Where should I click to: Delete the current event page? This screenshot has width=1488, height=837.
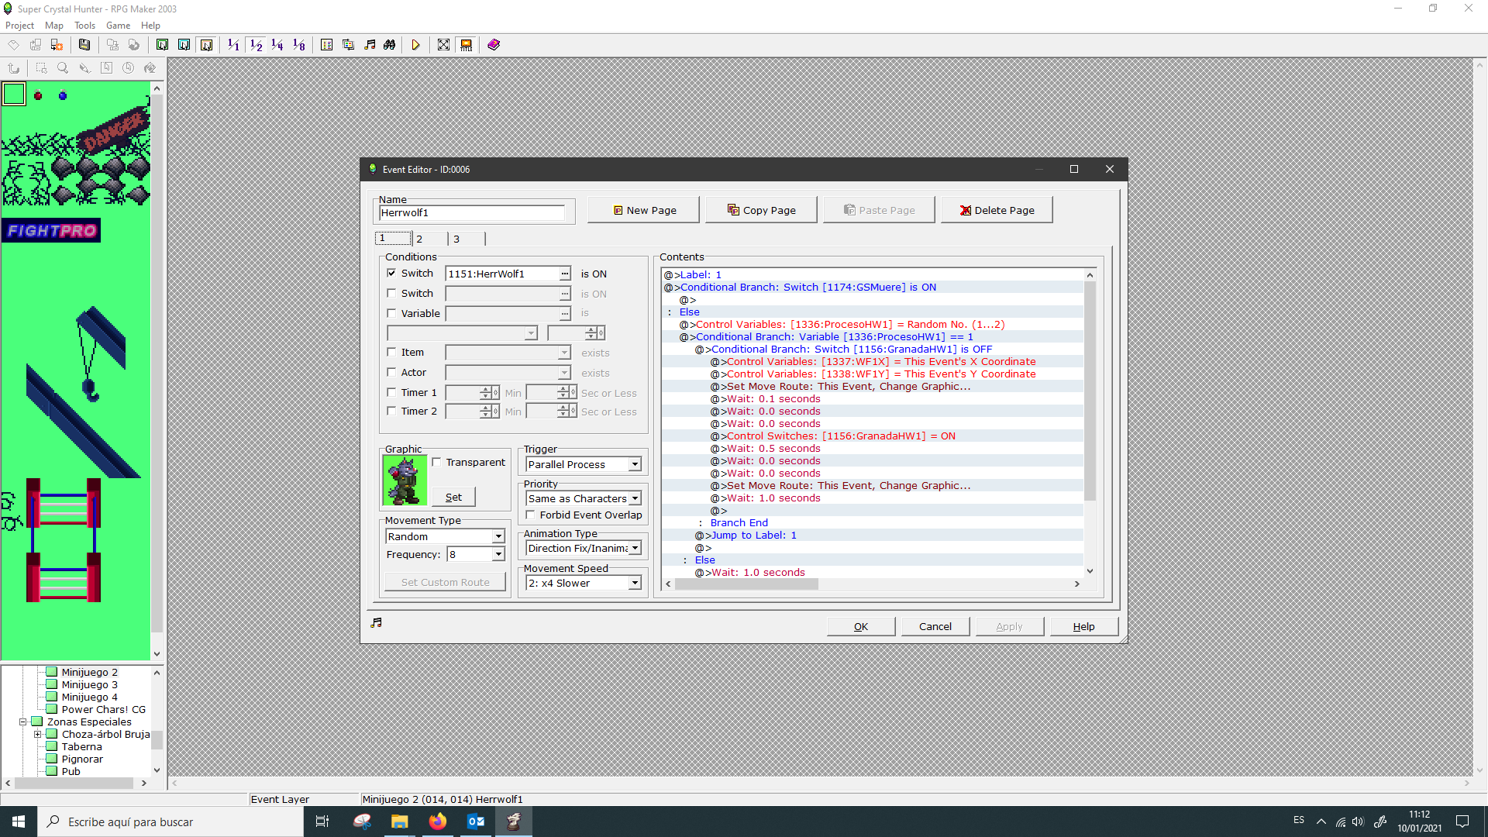[997, 209]
